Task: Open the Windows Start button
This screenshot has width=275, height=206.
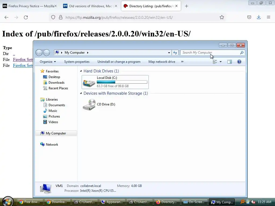Action: (x=8, y=201)
